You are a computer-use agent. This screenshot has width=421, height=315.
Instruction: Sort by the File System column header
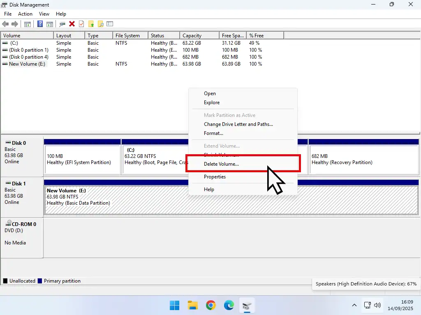pos(130,36)
